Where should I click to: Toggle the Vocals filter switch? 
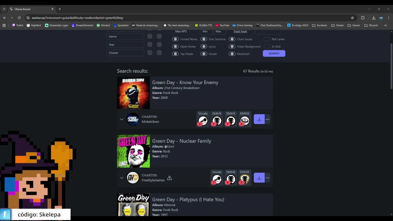coord(204,54)
